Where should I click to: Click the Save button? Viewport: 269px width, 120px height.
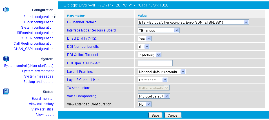coord(155,116)
